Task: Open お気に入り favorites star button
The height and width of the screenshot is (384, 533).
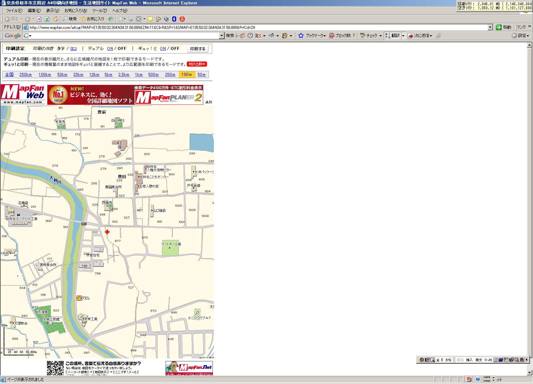Action: click(93, 19)
